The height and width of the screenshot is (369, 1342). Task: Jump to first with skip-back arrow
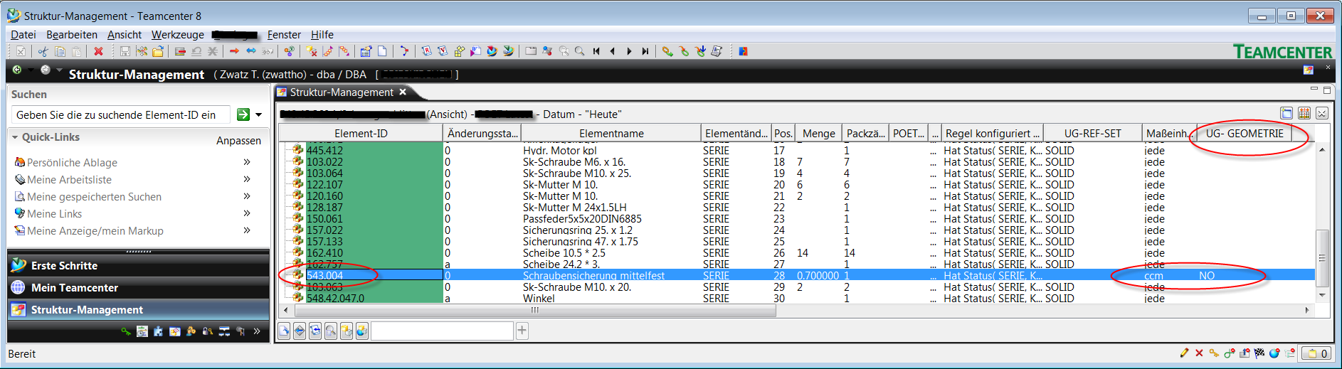[596, 51]
